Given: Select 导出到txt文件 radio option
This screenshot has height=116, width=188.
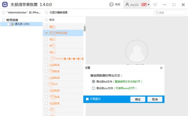Looking at the screenshot, I should pos(93,82).
